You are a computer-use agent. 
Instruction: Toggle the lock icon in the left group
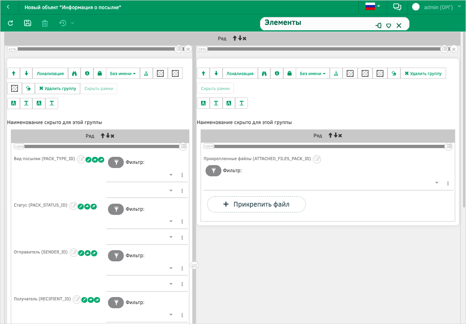(x=100, y=73)
